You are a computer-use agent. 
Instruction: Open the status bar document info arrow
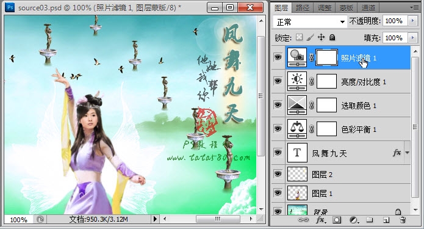[x=155, y=219]
